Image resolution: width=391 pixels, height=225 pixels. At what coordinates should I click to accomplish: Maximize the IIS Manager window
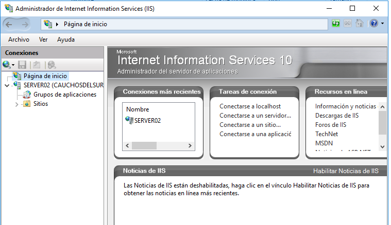click(x=352, y=8)
